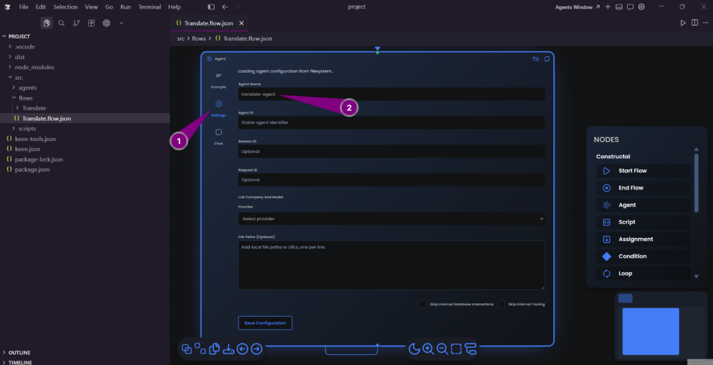713x365 pixels.
Task: Open the Search view icon
Action: tap(61, 23)
